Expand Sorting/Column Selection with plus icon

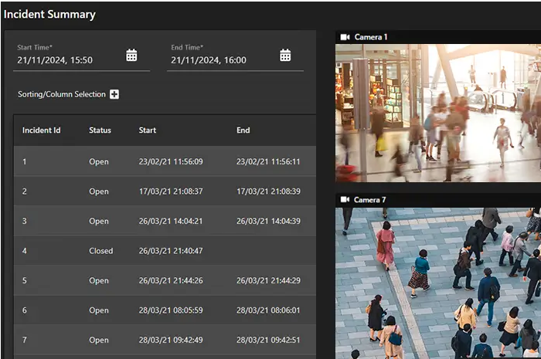114,94
